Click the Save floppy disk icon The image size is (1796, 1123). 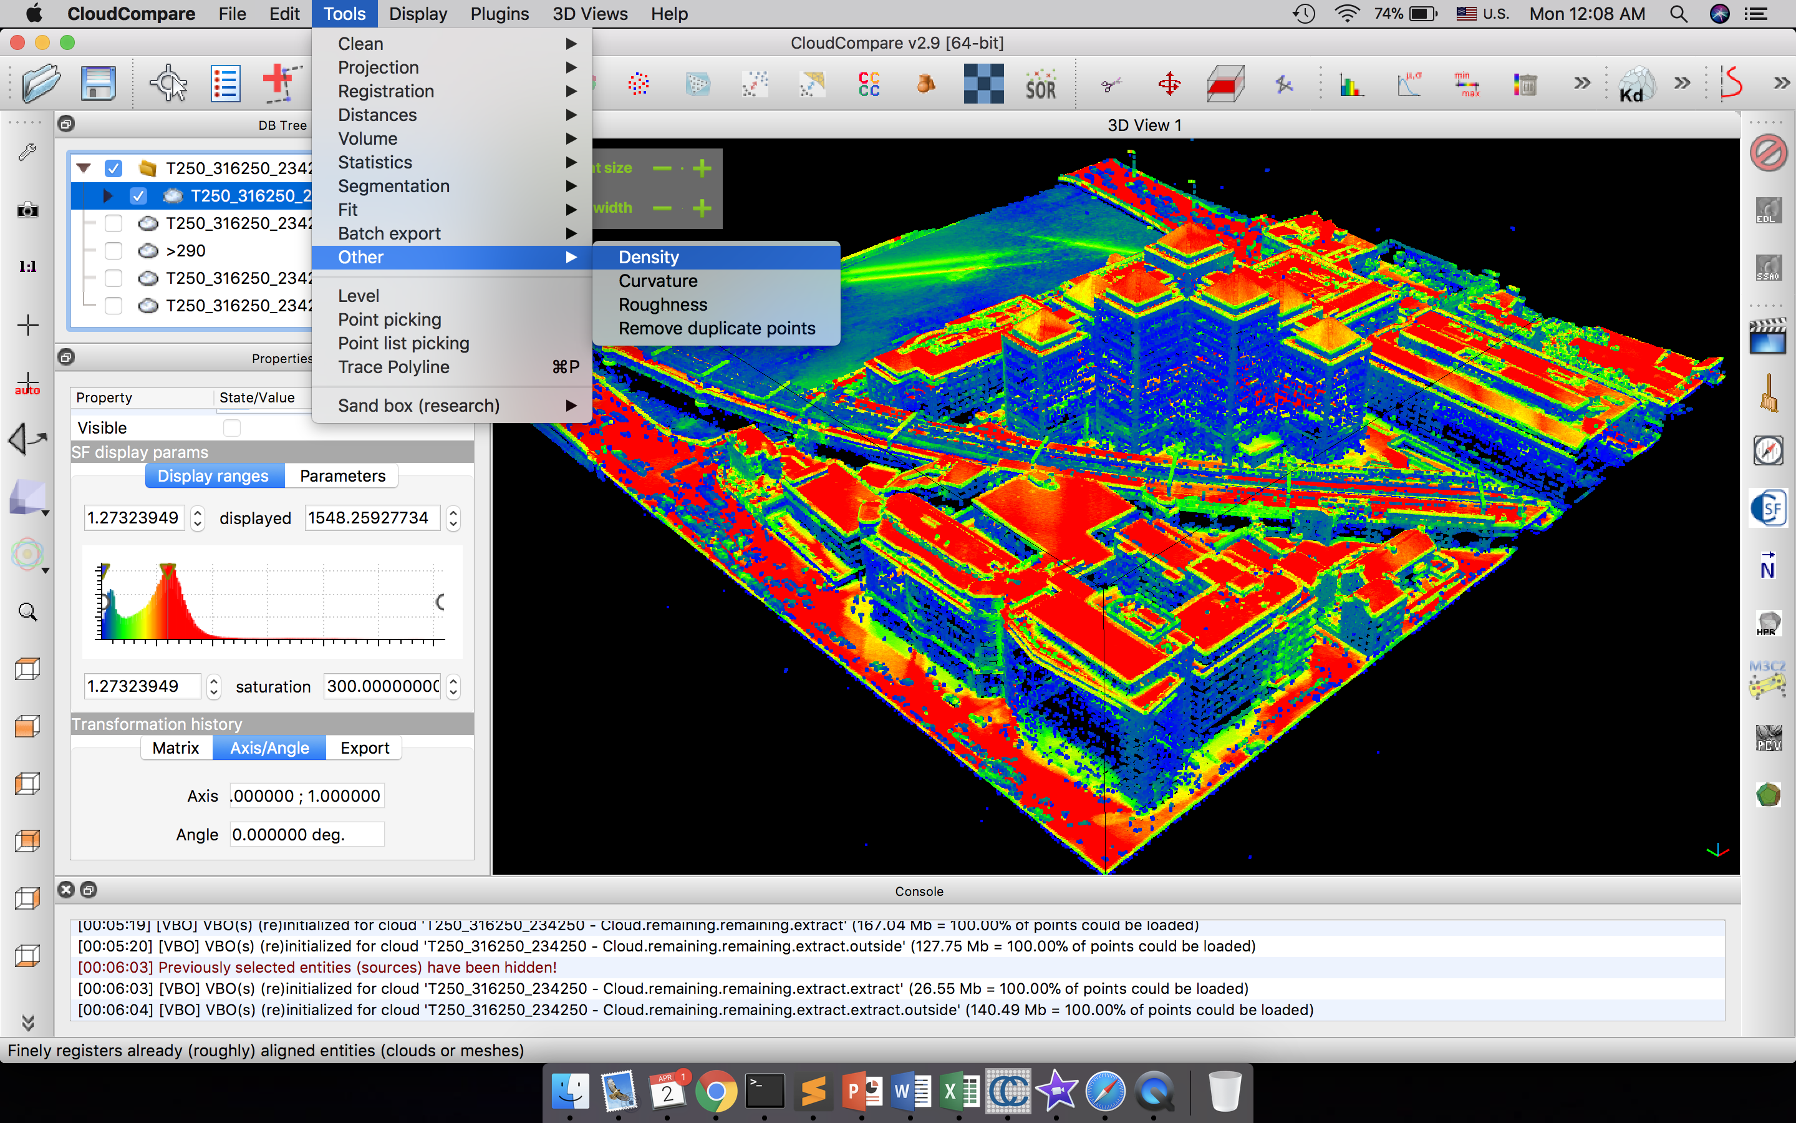98,83
